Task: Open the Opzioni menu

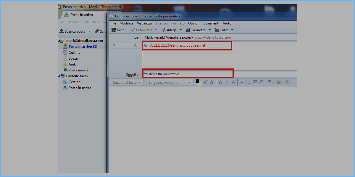Action: pyautogui.click(x=194, y=23)
